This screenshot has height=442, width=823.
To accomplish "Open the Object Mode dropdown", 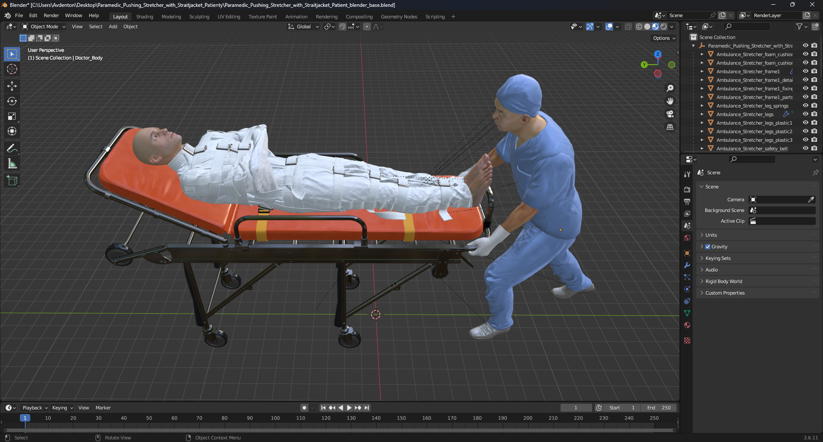I will pos(44,27).
